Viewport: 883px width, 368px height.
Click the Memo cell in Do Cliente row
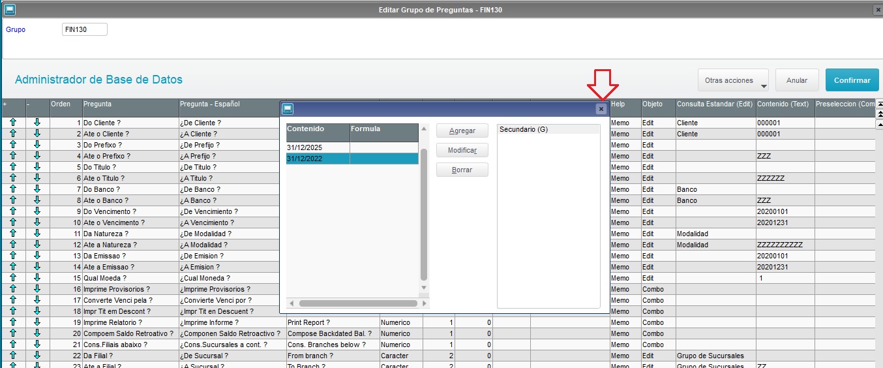(x=625, y=123)
